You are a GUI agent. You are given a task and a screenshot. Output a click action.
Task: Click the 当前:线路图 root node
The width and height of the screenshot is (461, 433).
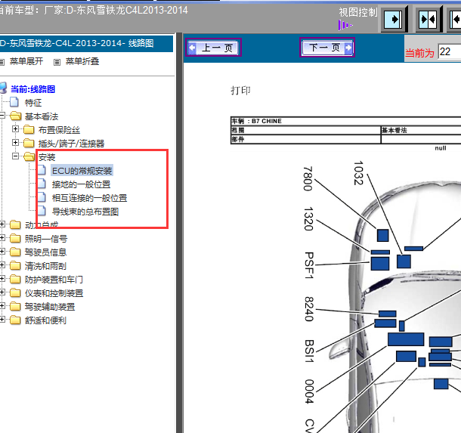tap(32, 89)
